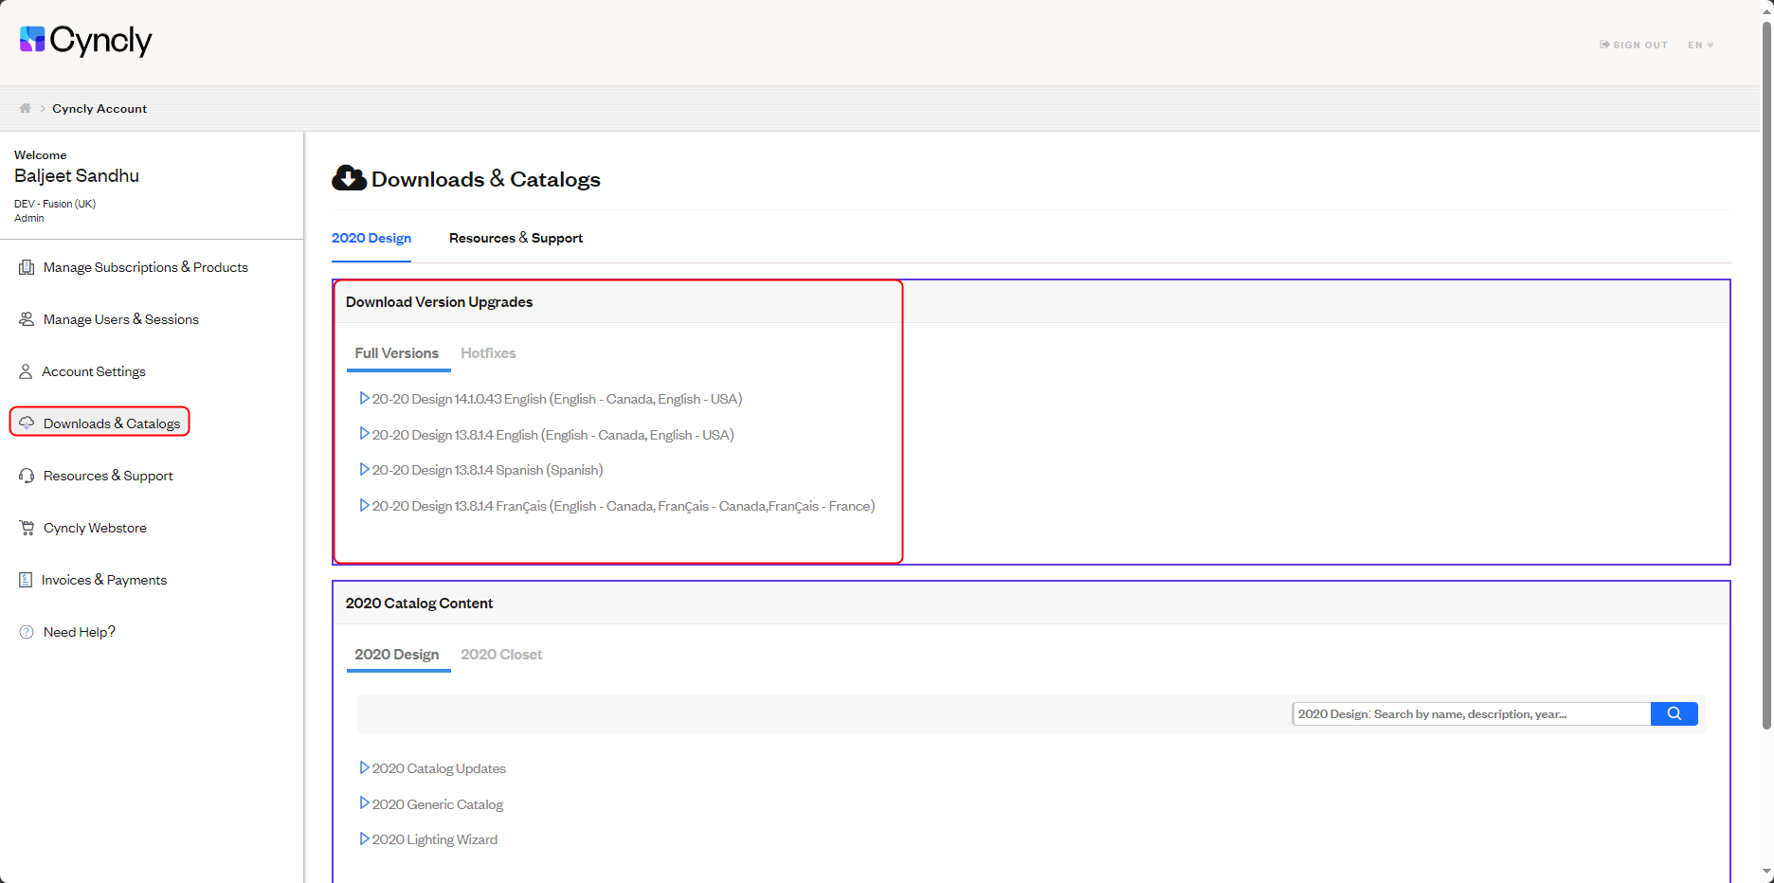Open Manage Users & Sessions link
This screenshot has height=883, width=1774.
pyautogui.click(x=121, y=319)
